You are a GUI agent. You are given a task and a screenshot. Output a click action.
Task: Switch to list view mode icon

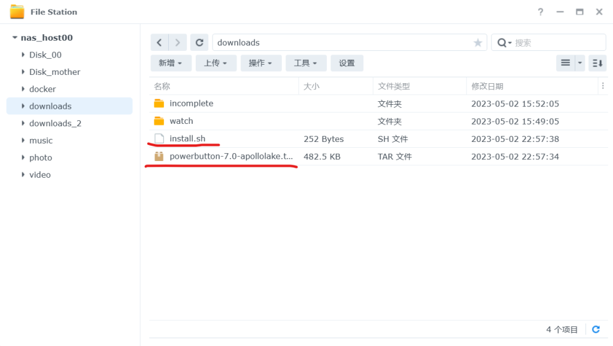565,63
